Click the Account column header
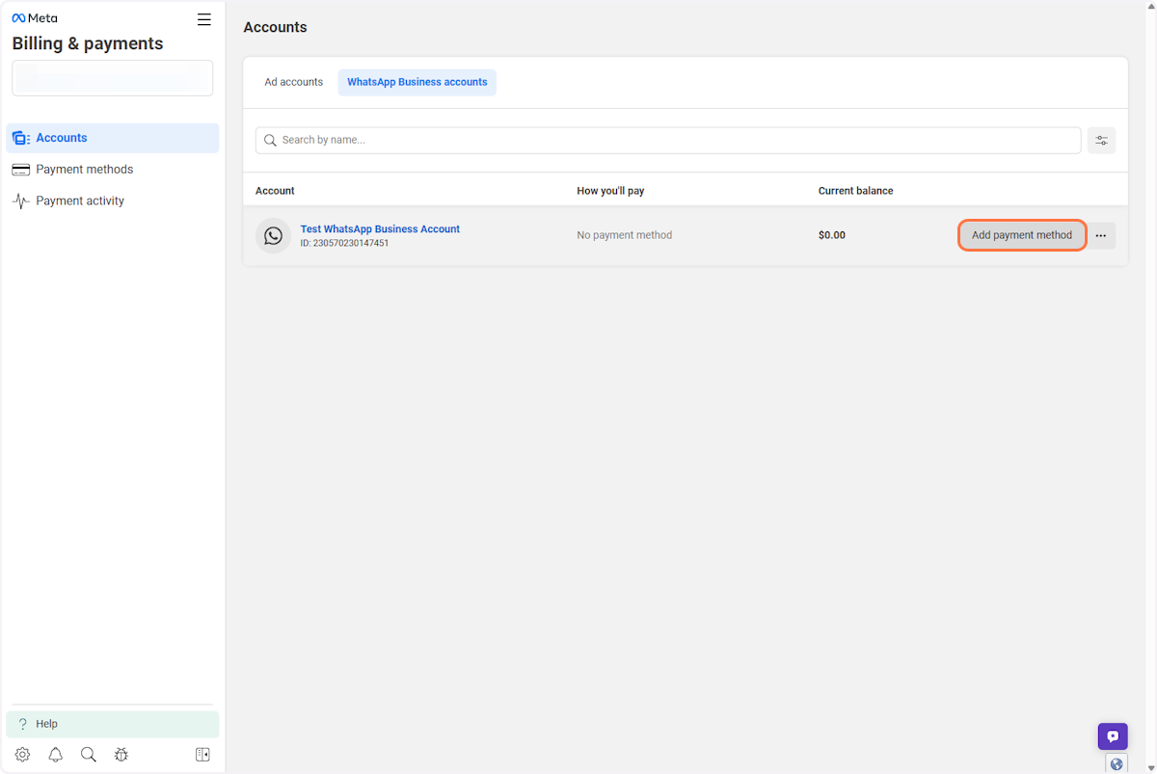Image resolution: width=1157 pixels, height=774 pixels. [275, 191]
